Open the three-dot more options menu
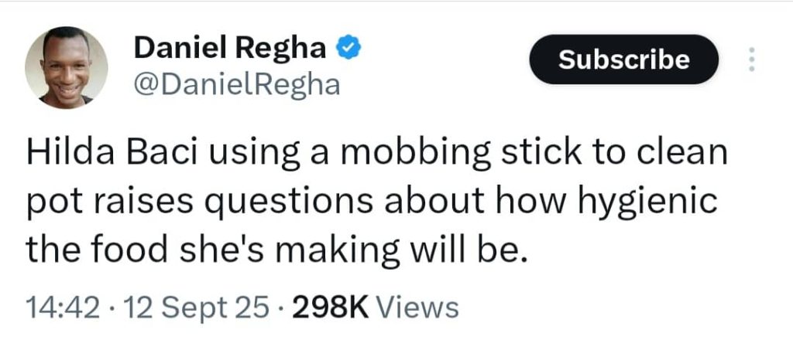Viewport: 793px width, 340px height. (750, 59)
